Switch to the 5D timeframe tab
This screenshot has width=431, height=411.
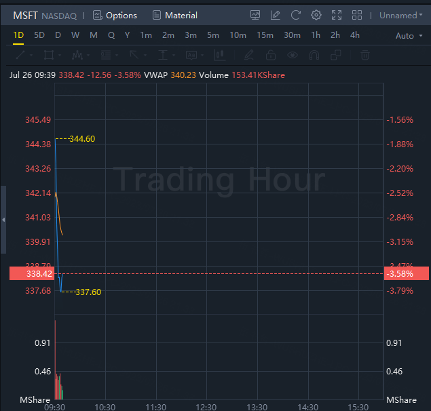pos(39,35)
